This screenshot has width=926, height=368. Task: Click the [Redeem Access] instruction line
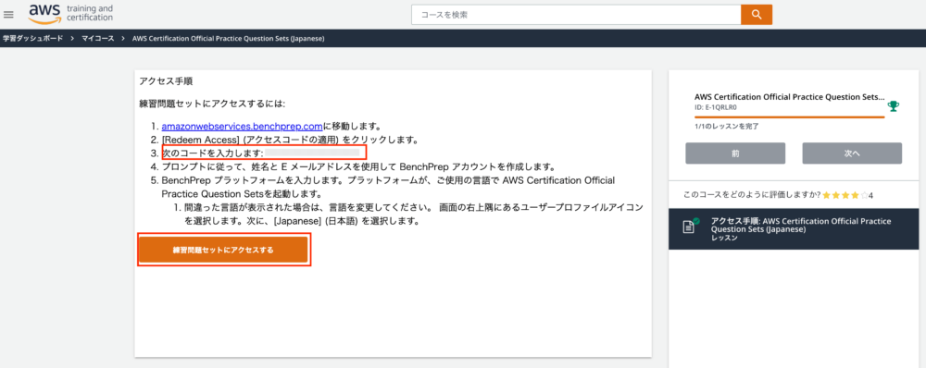(290, 140)
